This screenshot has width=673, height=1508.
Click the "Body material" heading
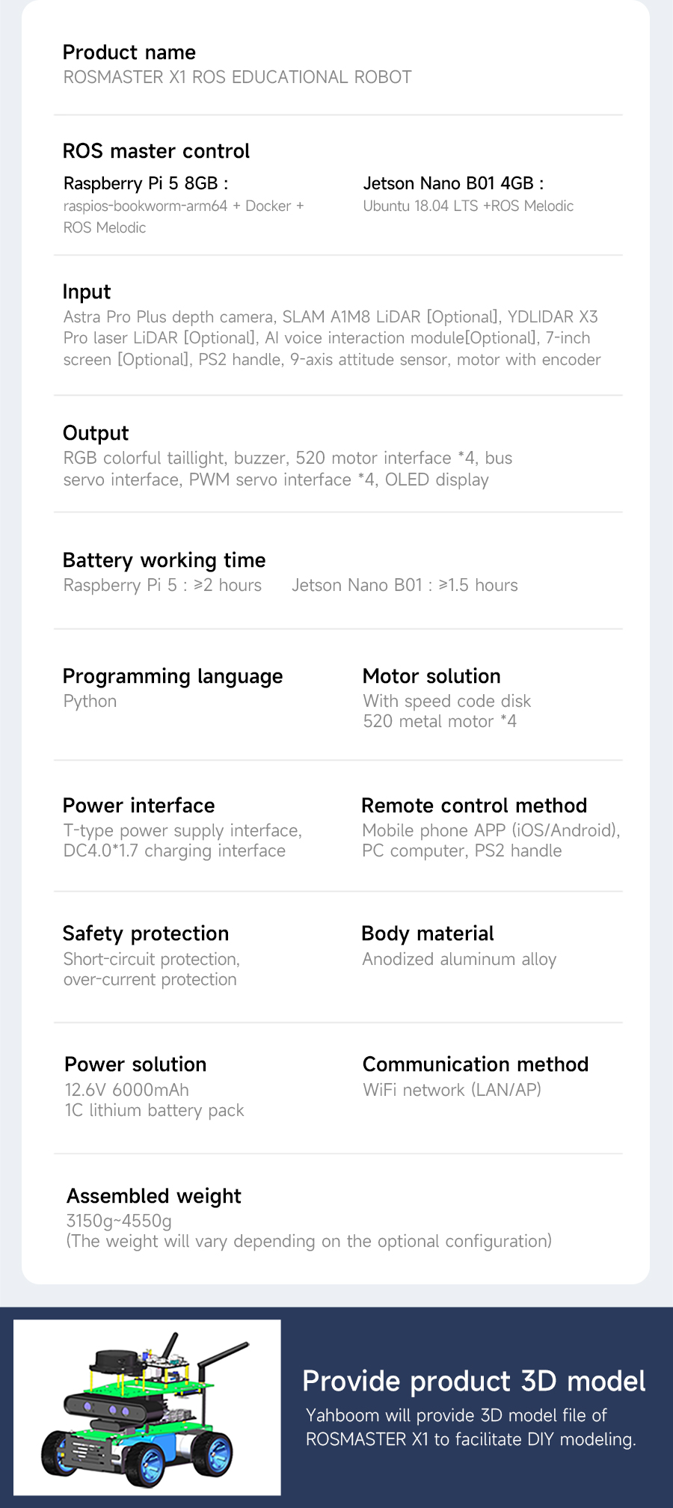428,934
